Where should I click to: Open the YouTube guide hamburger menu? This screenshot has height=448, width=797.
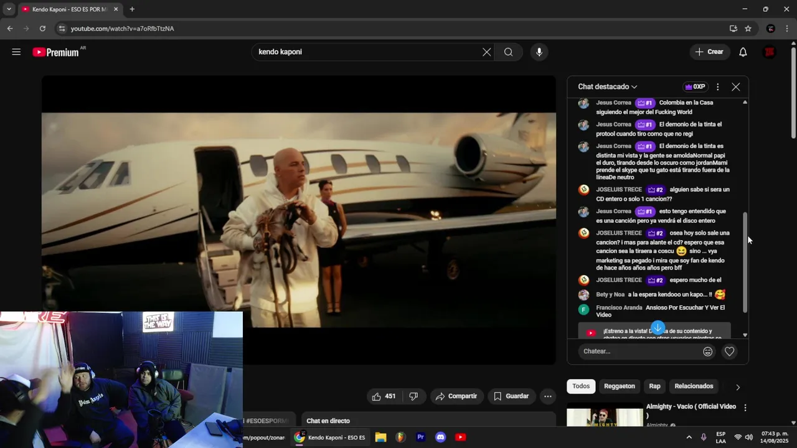click(16, 52)
